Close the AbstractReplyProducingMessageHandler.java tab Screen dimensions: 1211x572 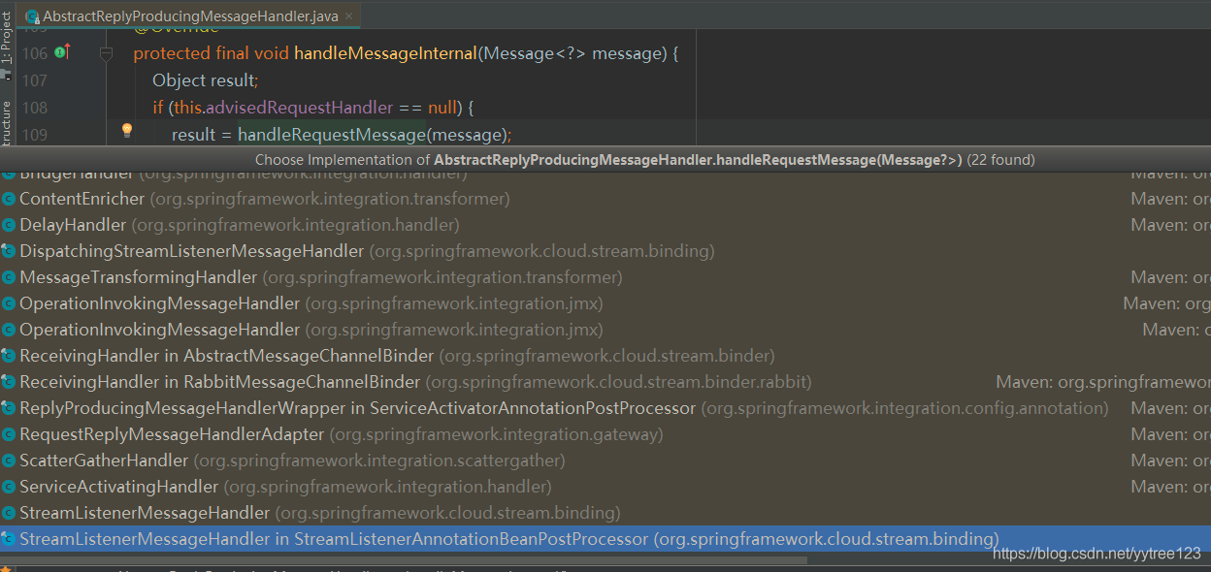pyautogui.click(x=349, y=16)
